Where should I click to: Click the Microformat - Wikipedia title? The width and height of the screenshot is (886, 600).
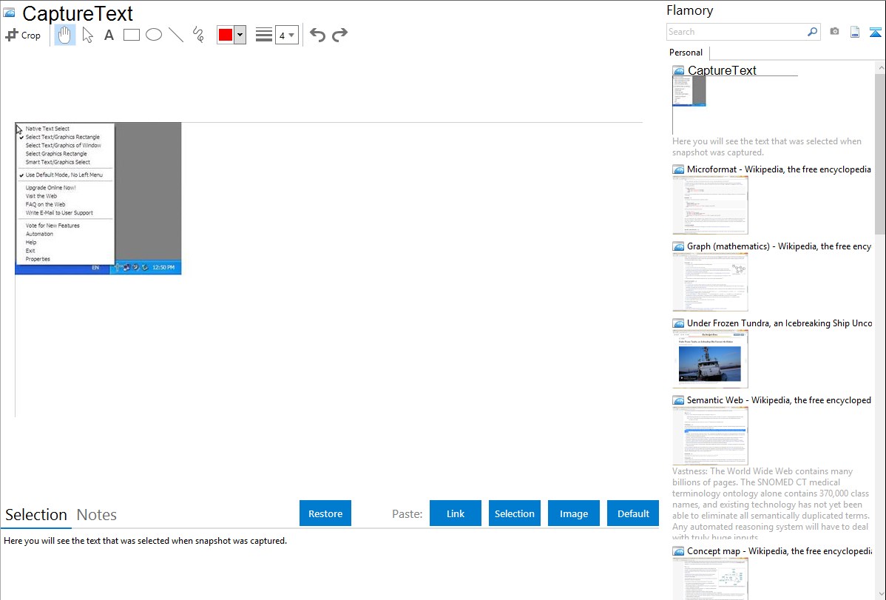tap(779, 169)
